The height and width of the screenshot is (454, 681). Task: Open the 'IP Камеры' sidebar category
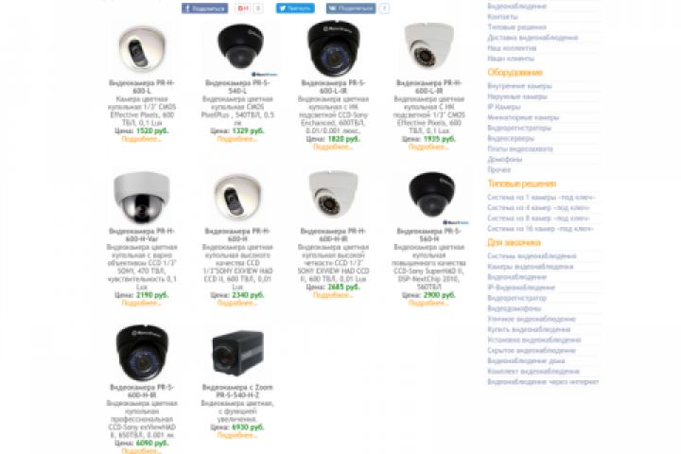[x=504, y=107]
